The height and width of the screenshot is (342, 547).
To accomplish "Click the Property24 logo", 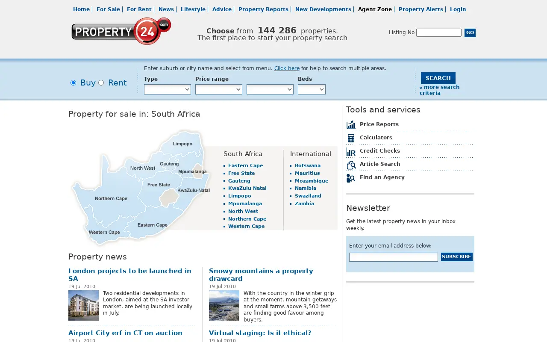I will pos(121,31).
